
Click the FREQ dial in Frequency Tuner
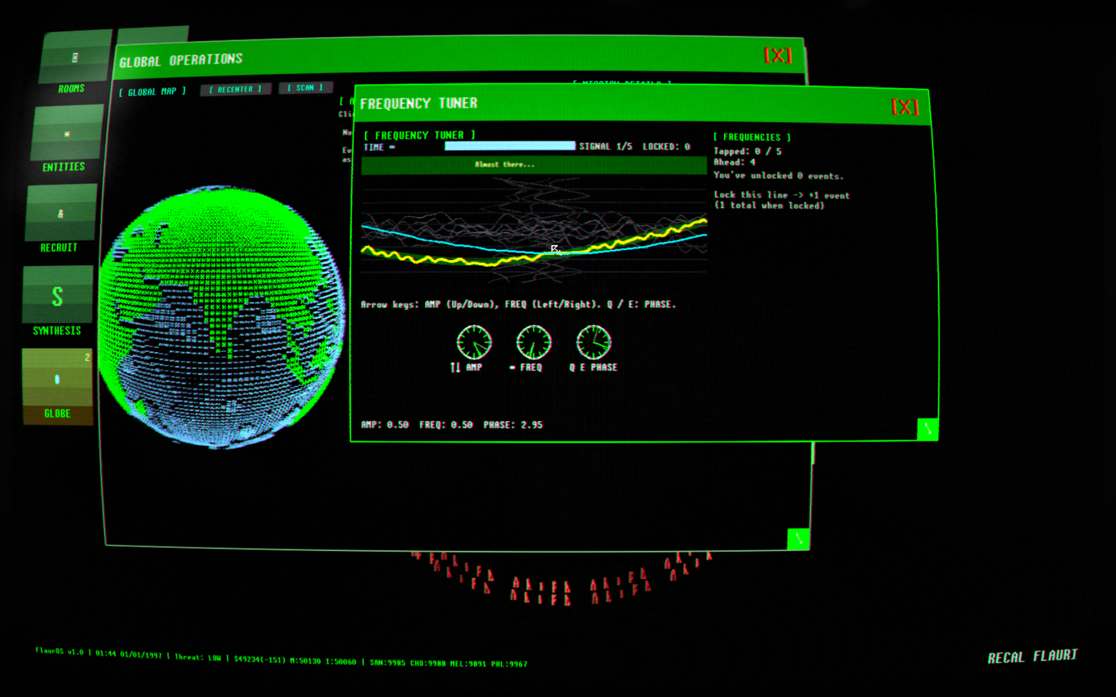(533, 342)
